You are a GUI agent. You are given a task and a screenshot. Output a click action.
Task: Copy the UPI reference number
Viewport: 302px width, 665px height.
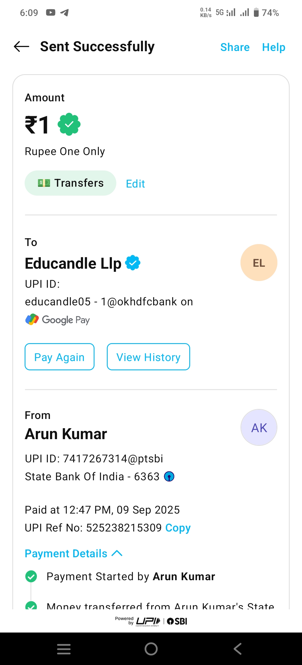pos(178,528)
